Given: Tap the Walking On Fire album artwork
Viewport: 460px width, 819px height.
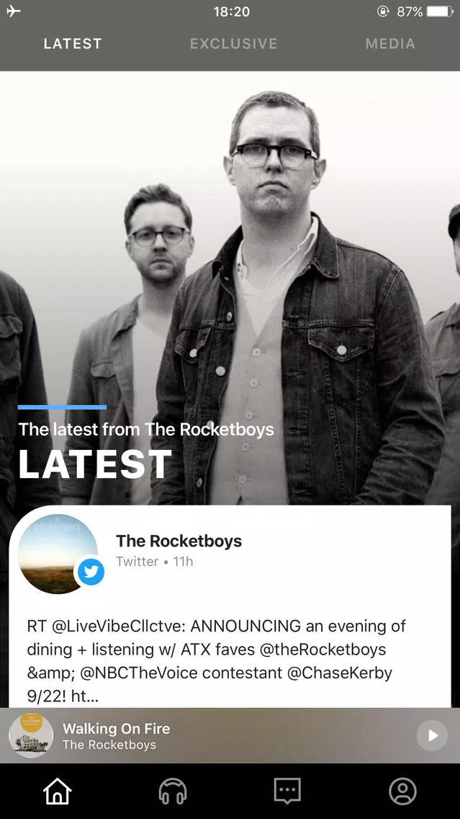Looking at the screenshot, I should pos(31,735).
